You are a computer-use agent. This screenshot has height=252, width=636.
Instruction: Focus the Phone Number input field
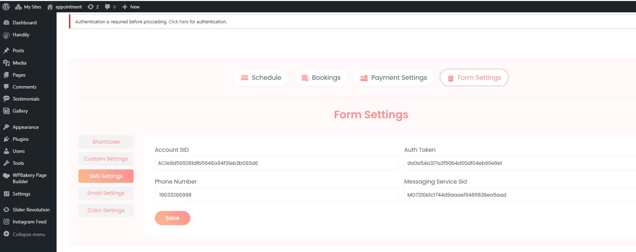(x=276, y=195)
